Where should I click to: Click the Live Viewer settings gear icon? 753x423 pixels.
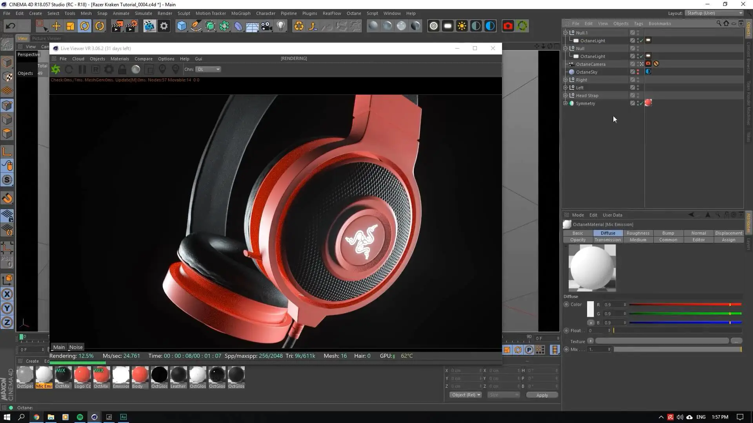pos(109,69)
